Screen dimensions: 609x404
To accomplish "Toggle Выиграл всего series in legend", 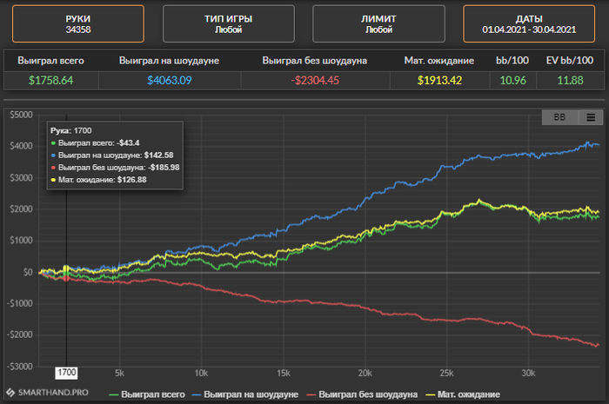I will [x=148, y=394].
